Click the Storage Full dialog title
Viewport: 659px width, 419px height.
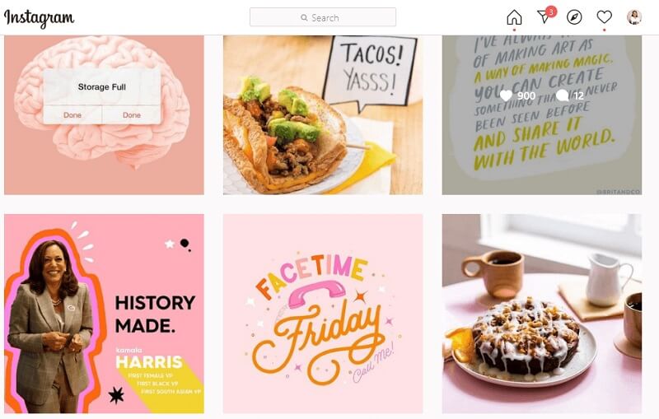coord(101,87)
